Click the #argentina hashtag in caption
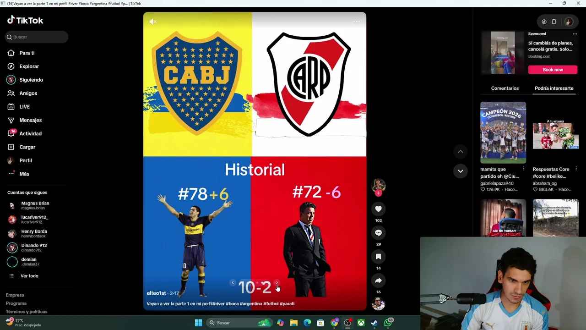The image size is (586, 330). tap(251, 303)
